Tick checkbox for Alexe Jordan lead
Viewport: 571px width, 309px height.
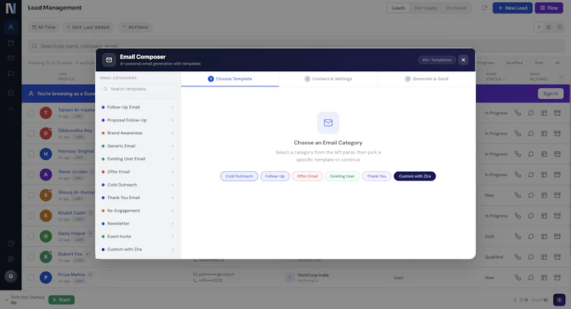pos(31,175)
